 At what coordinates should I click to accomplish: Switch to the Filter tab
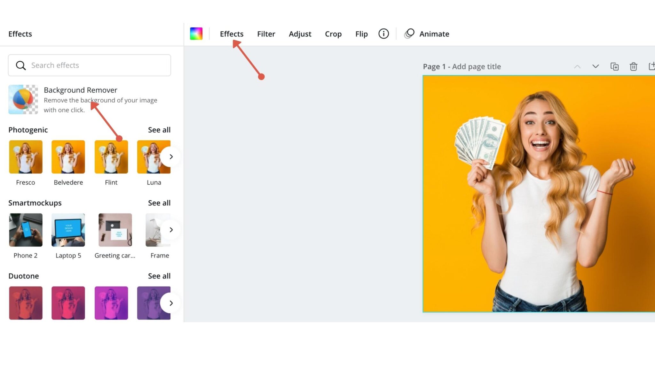click(x=266, y=34)
